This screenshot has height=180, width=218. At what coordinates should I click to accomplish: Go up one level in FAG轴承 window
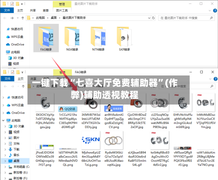pos(23,86)
